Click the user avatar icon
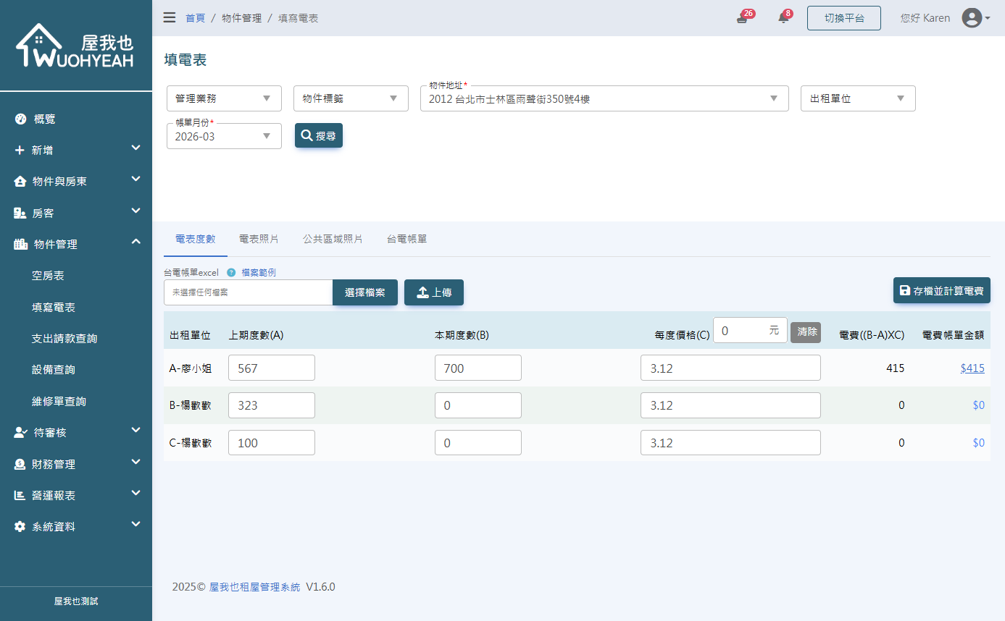 coord(972,18)
